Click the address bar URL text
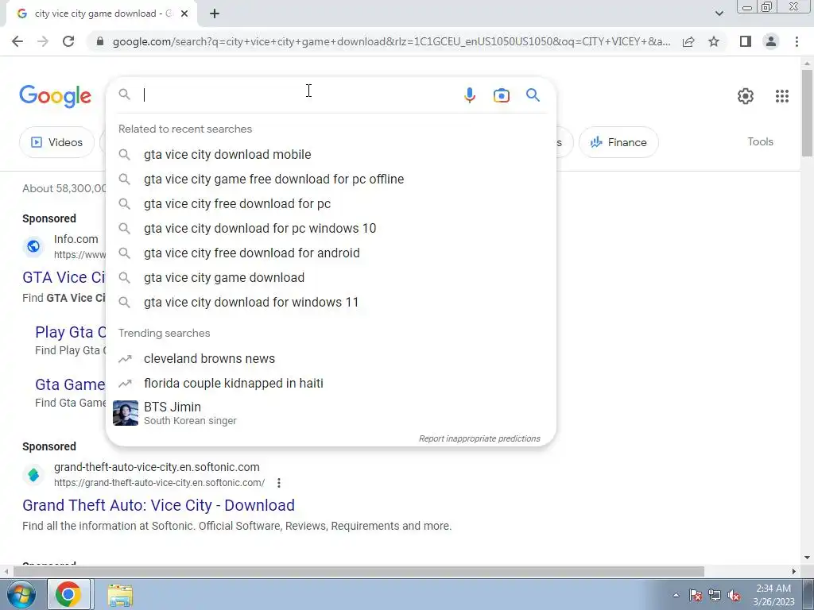814x610 pixels. coord(391,41)
